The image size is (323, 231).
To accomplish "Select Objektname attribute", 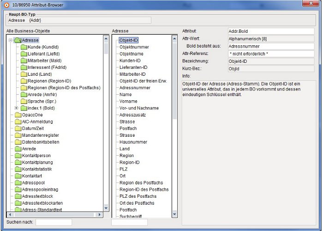I will click(132, 54).
